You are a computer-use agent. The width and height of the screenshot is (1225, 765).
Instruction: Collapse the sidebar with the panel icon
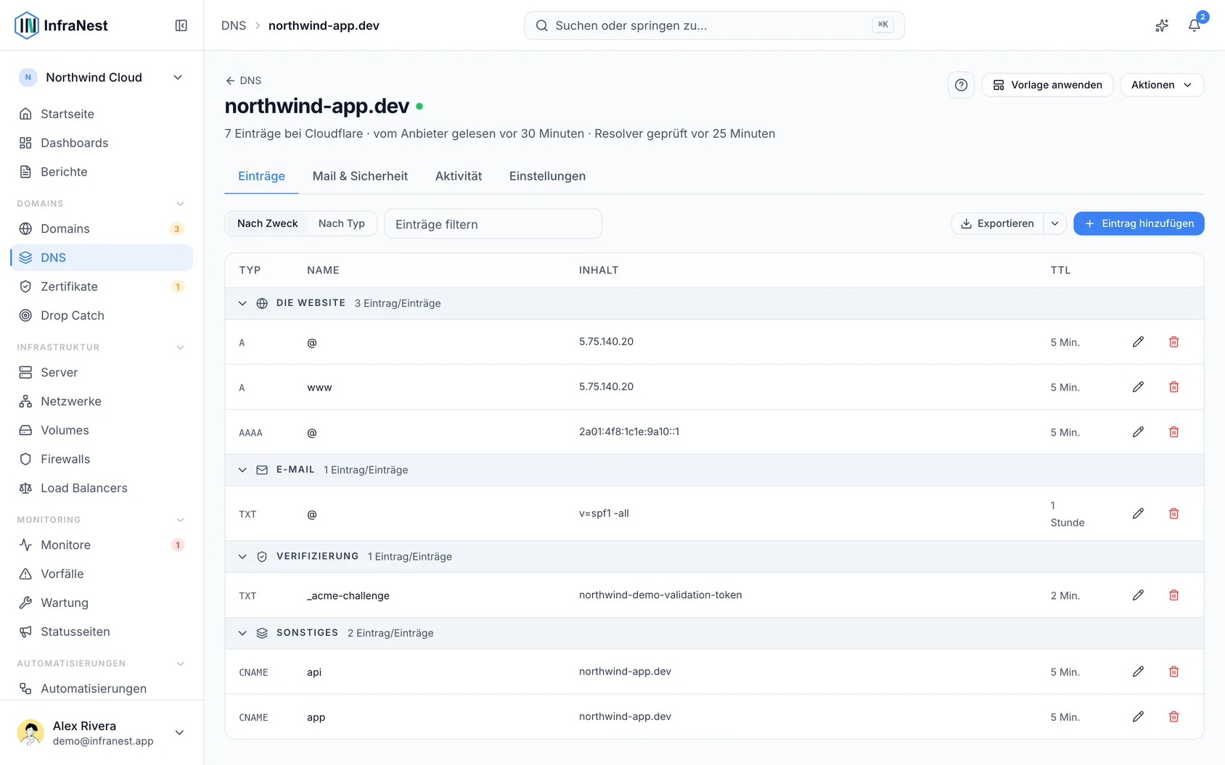pyautogui.click(x=181, y=25)
